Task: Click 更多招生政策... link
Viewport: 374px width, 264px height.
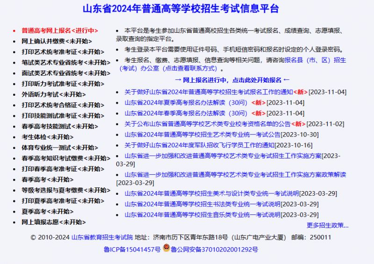Action: [x=328, y=225]
